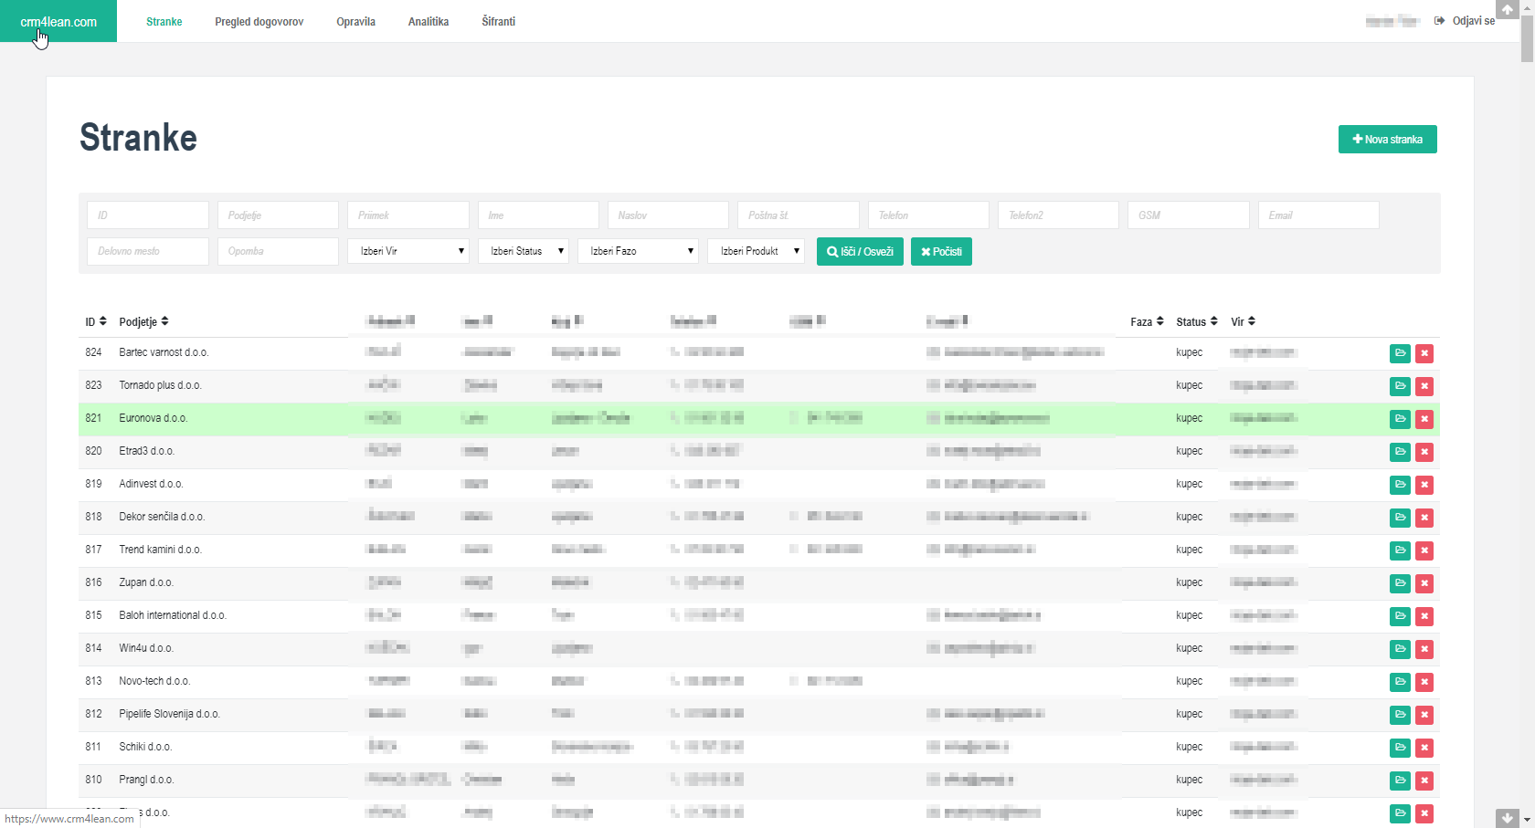Delete the Zupan d.o.o. row
The height and width of the screenshot is (828, 1535).
[1424, 583]
